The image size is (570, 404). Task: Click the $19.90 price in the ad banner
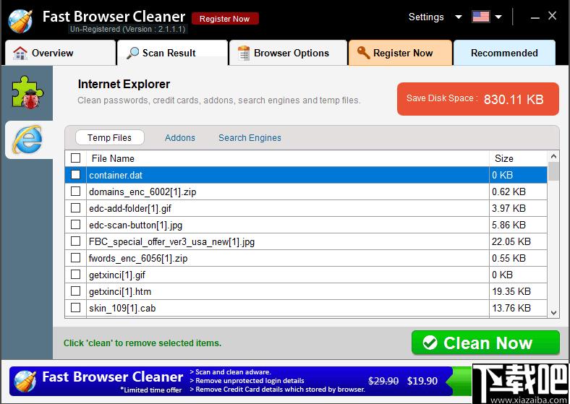(422, 381)
